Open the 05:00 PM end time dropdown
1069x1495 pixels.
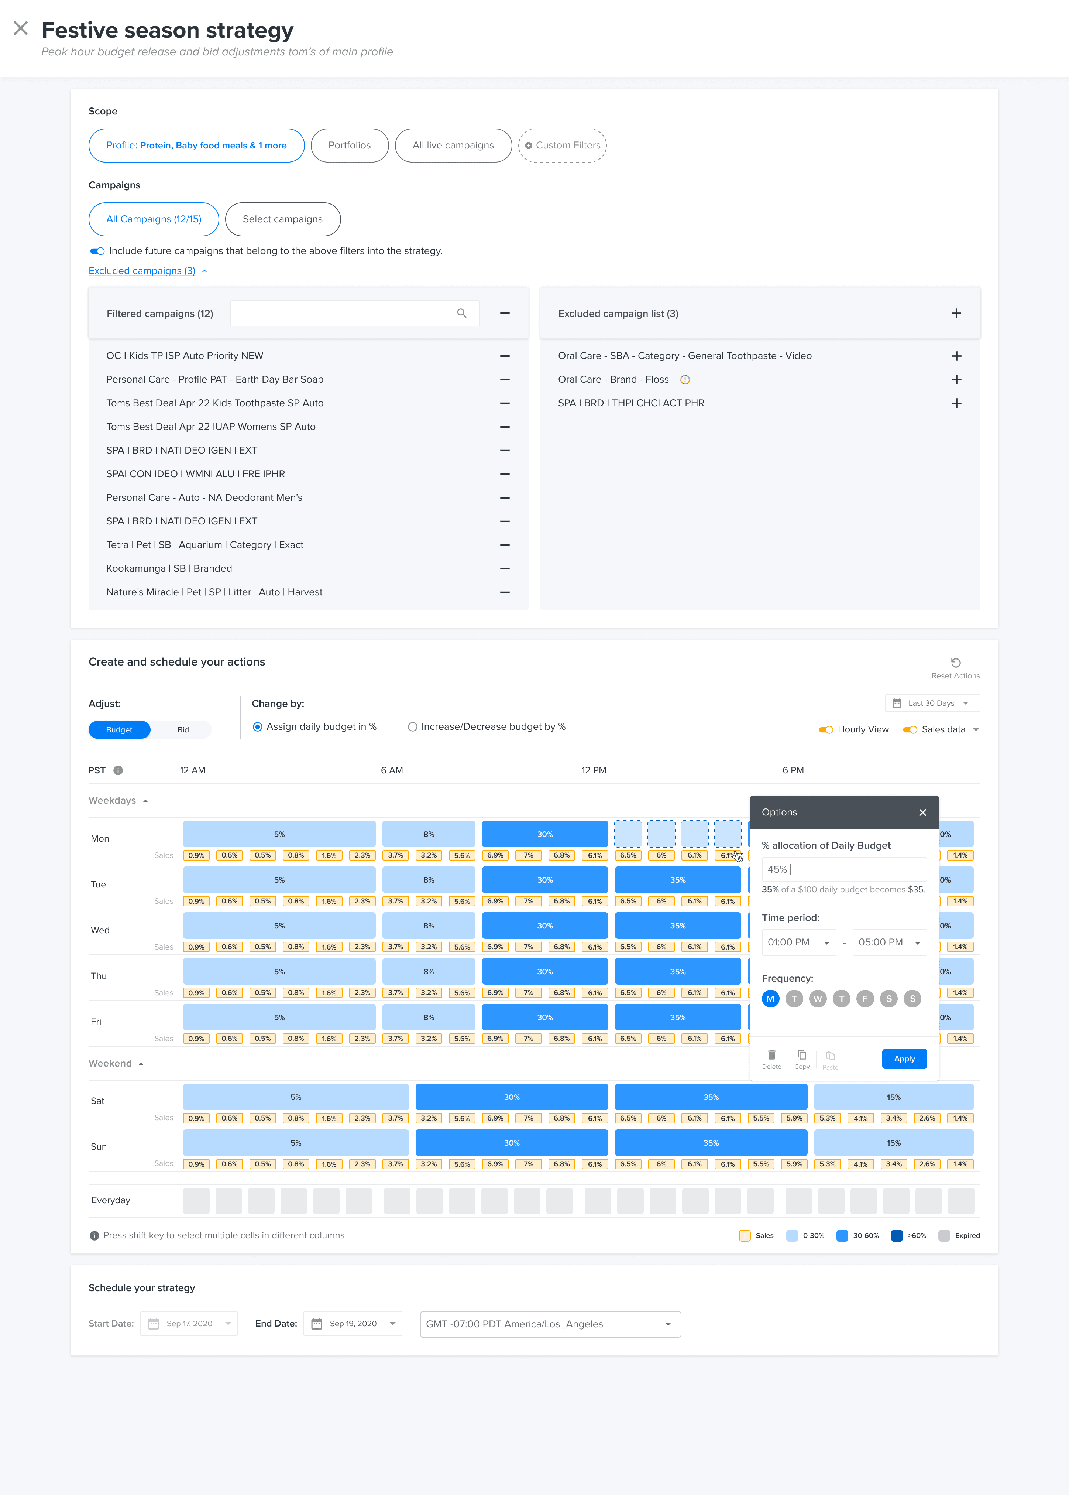888,942
